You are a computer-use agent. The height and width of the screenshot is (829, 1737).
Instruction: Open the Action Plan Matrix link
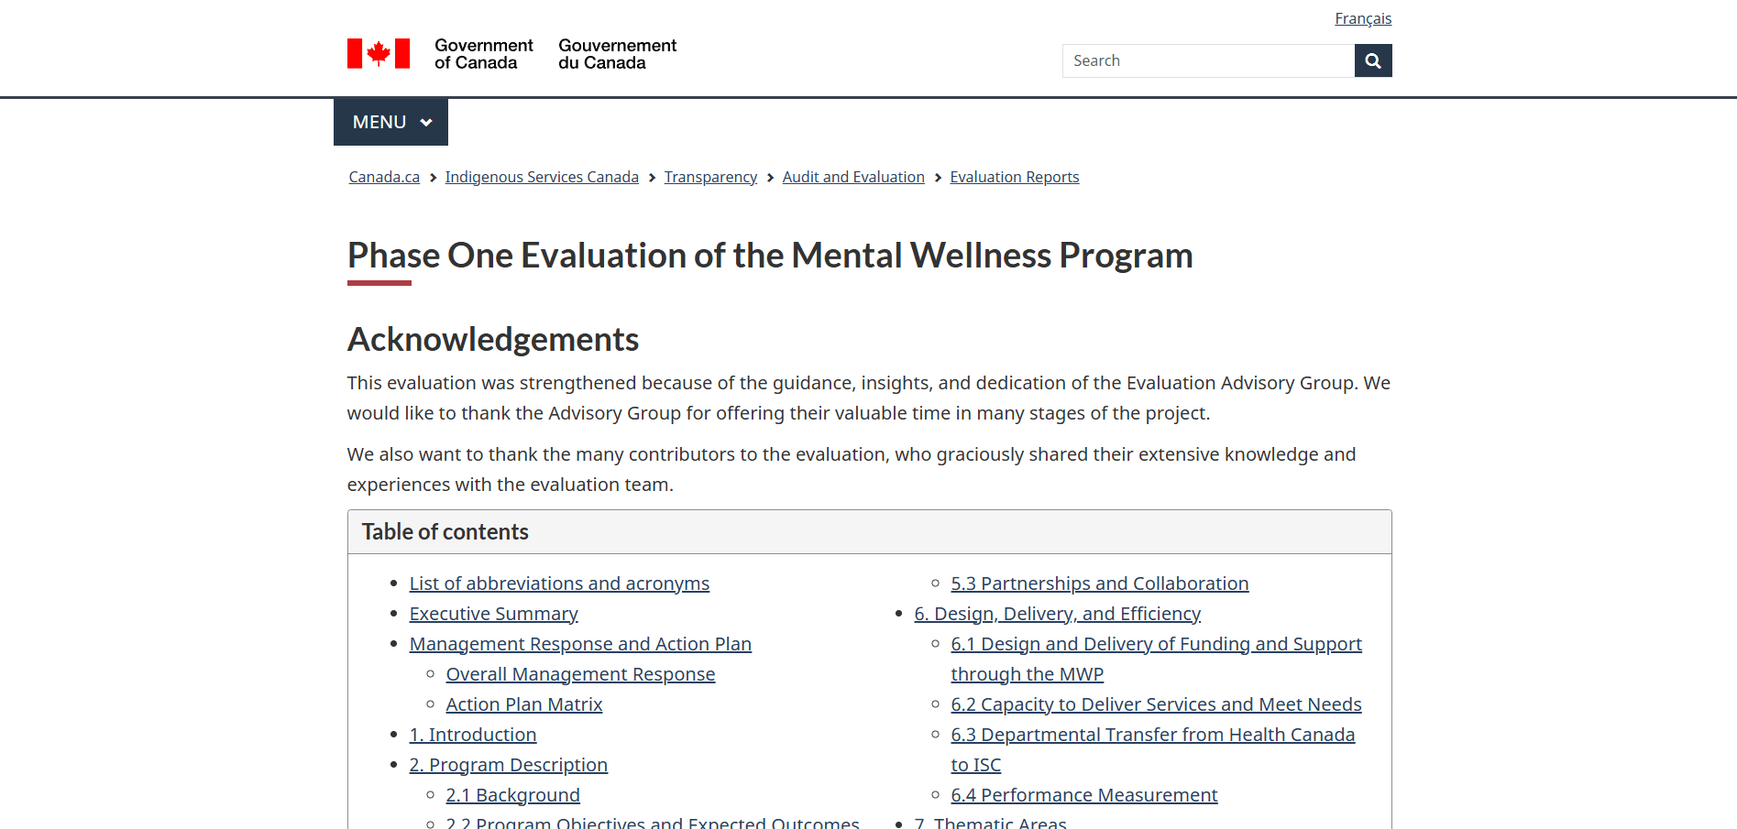tap(523, 704)
